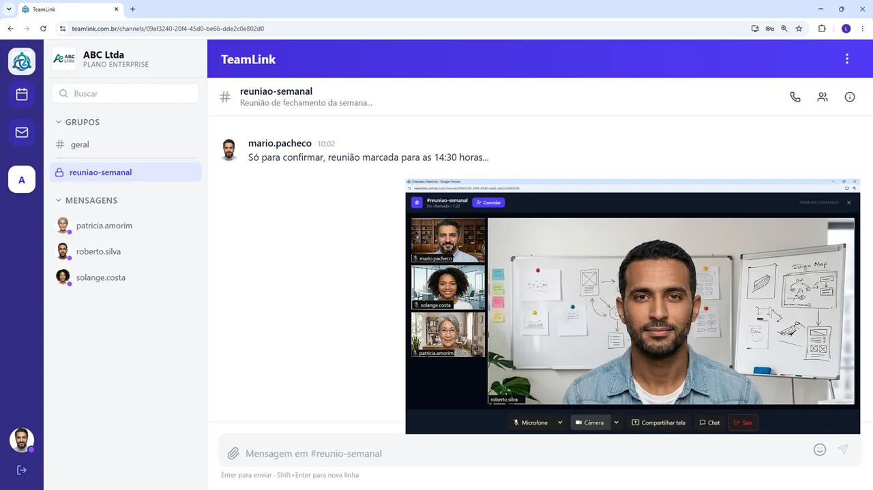
Task: Close the call panel with the X icon
Action: click(x=849, y=202)
